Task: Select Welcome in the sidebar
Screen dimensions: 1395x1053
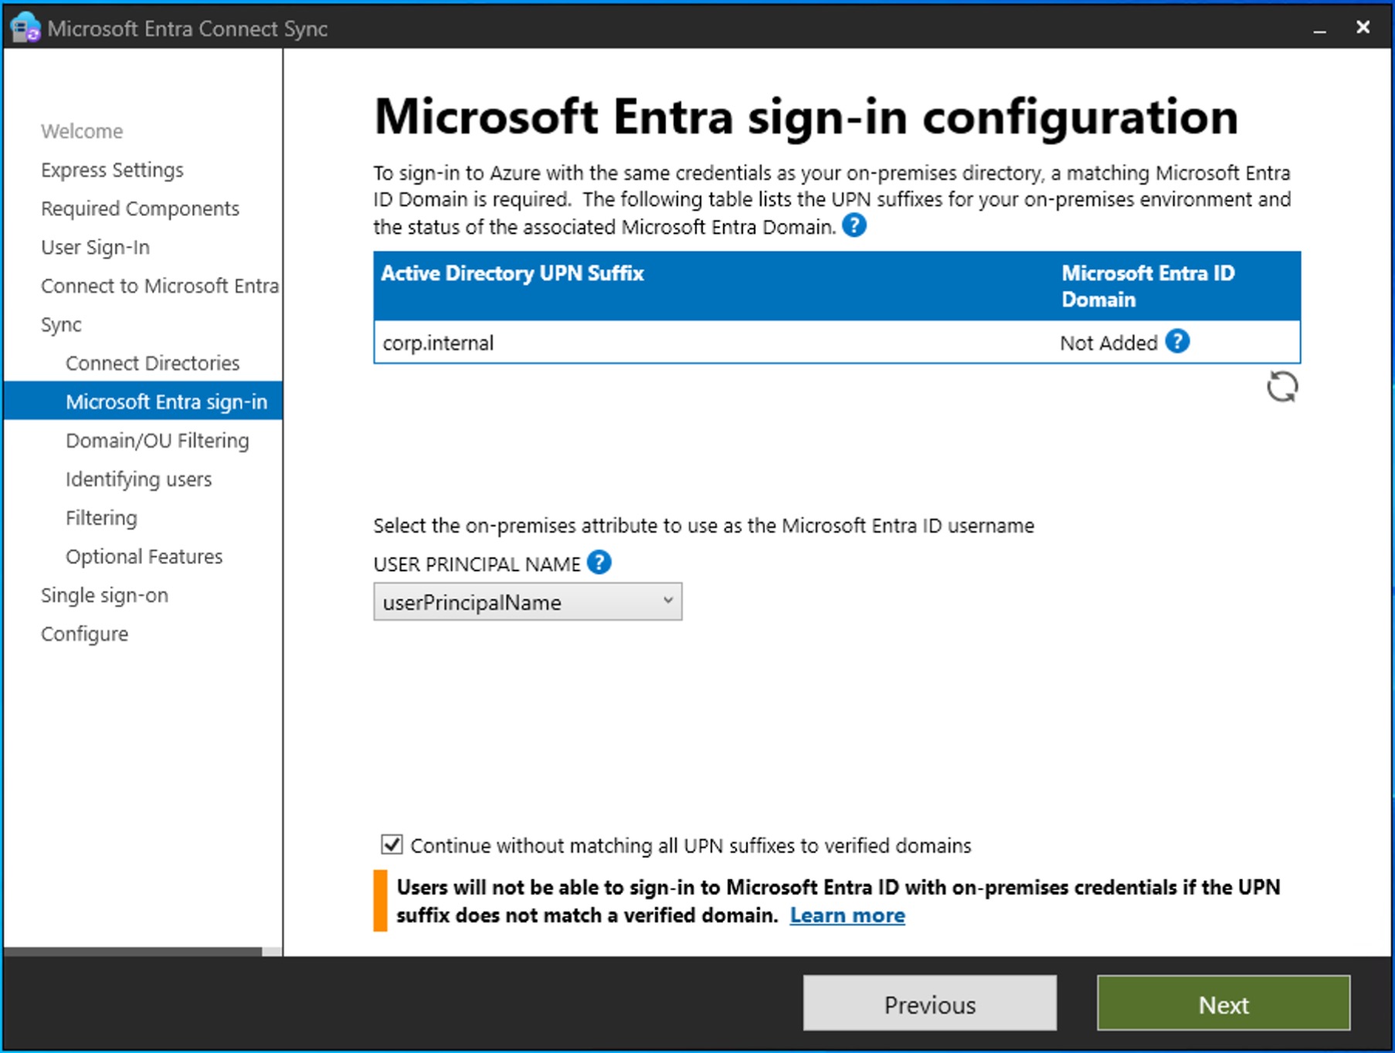Action: (x=81, y=130)
